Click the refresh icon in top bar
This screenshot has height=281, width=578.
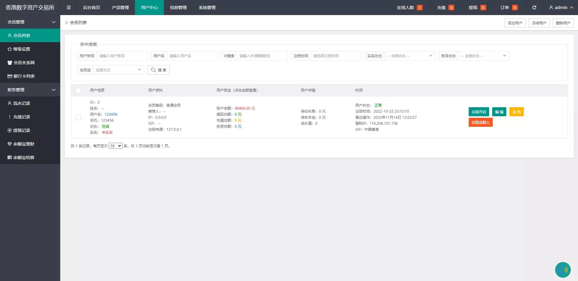click(x=534, y=8)
